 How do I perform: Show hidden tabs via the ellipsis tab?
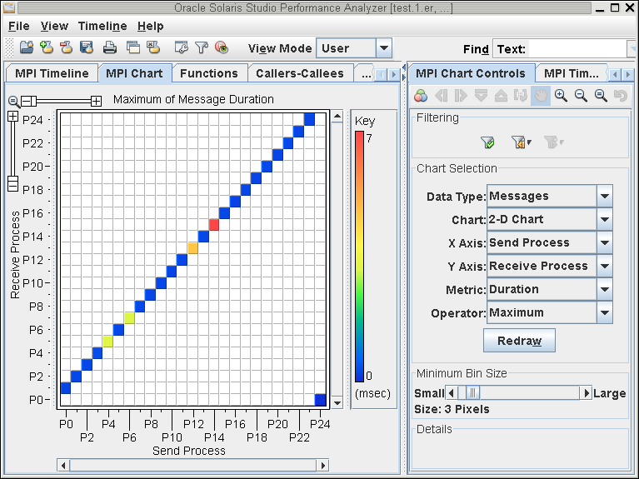click(366, 74)
